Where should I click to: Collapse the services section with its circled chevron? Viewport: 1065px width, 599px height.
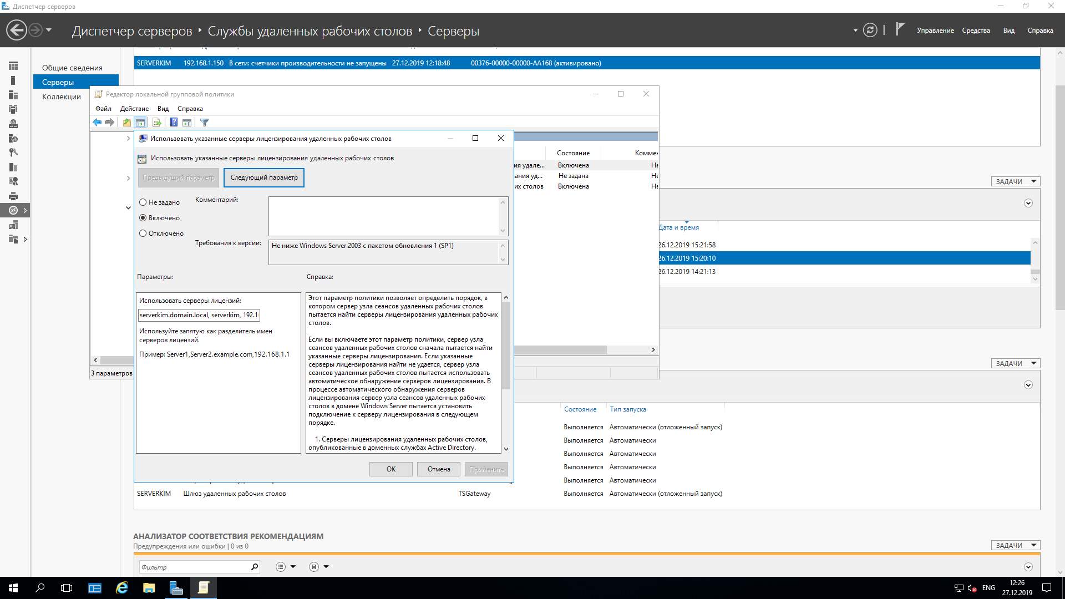[1028, 385]
